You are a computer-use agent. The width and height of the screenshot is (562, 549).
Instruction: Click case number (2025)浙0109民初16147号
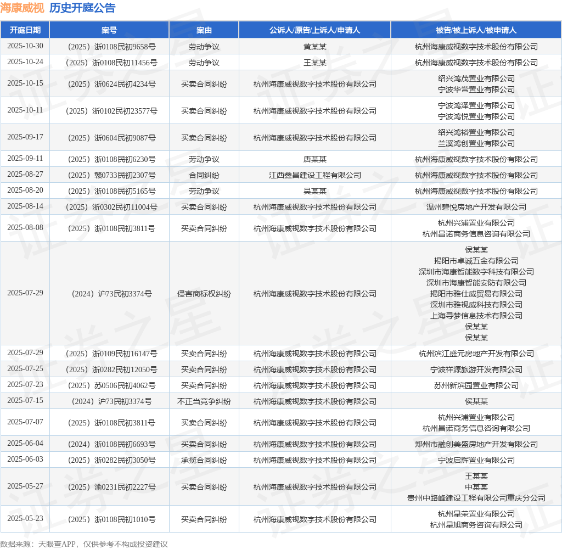tap(111, 354)
